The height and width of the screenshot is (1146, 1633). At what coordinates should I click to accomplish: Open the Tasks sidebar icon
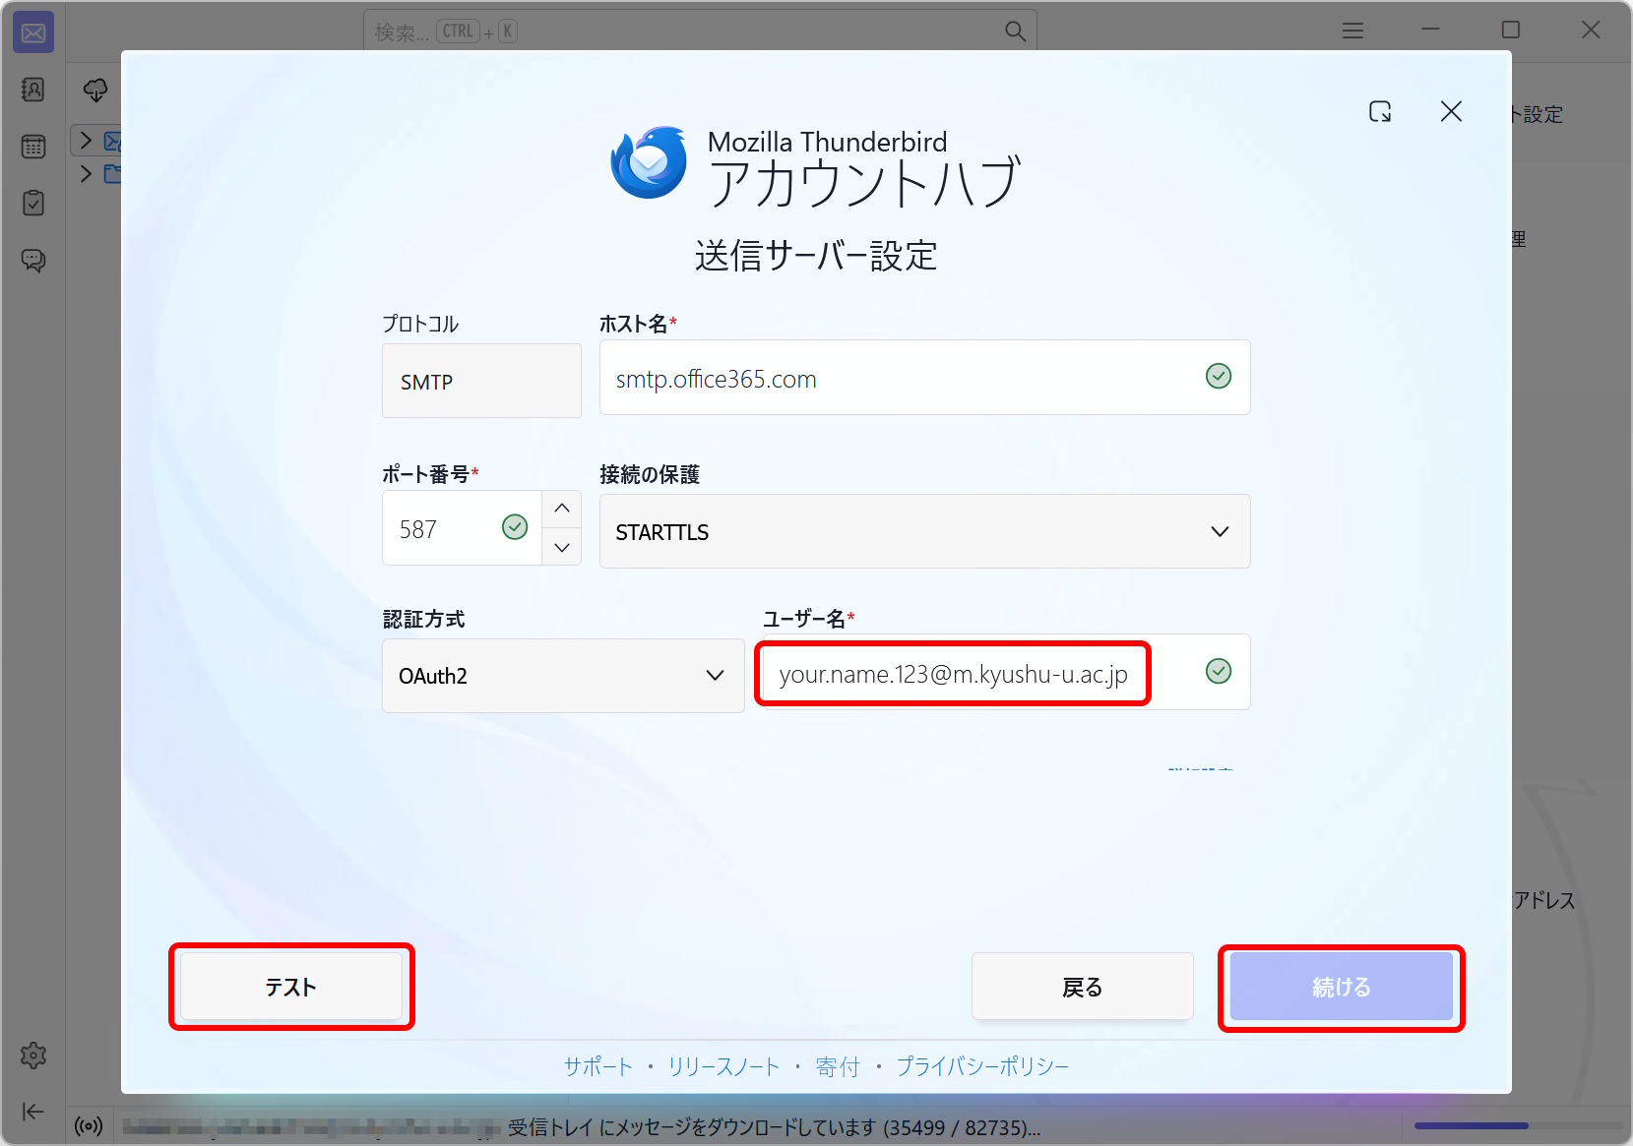pyautogui.click(x=33, y=204)
